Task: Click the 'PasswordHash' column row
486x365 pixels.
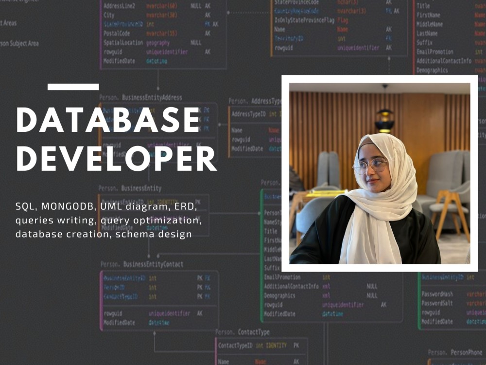Action: (x=454, y=294)
